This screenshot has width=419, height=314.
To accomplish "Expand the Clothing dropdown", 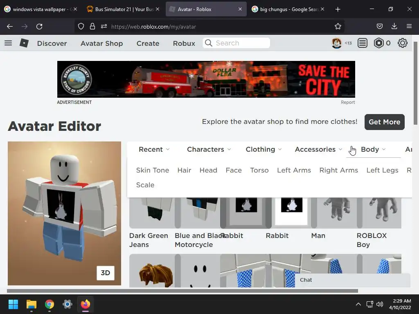I will tap(264, 149).
